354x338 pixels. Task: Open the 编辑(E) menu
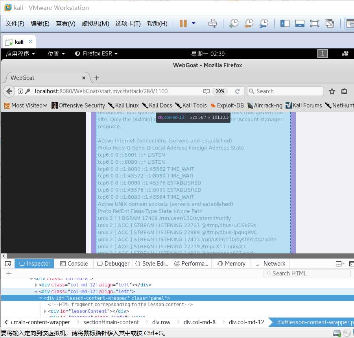pyautogui.click(x=40, y=24)
